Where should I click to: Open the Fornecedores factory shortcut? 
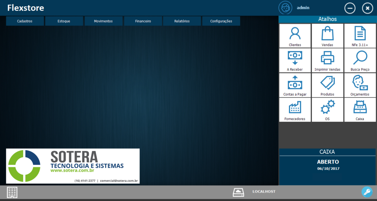(x=295, y=110)
